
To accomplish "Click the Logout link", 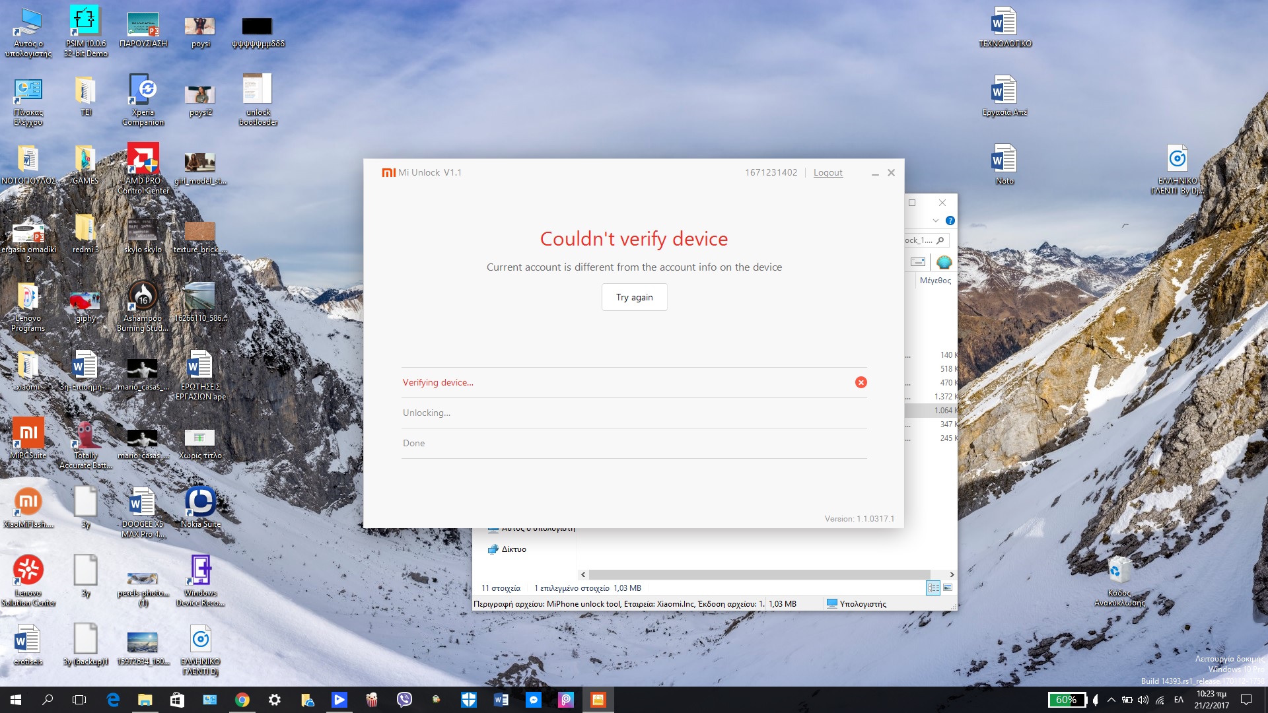I will point(828,172).
